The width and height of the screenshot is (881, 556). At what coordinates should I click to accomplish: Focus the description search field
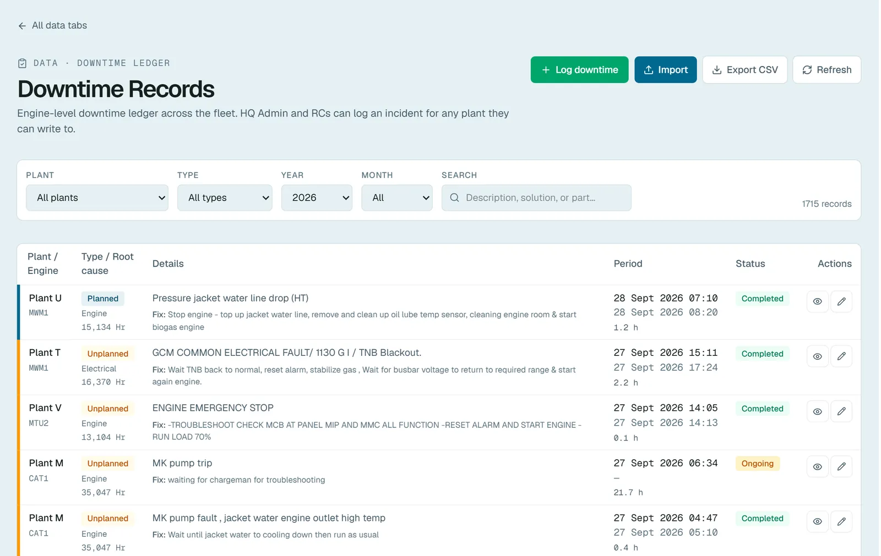tap(536, 197)
